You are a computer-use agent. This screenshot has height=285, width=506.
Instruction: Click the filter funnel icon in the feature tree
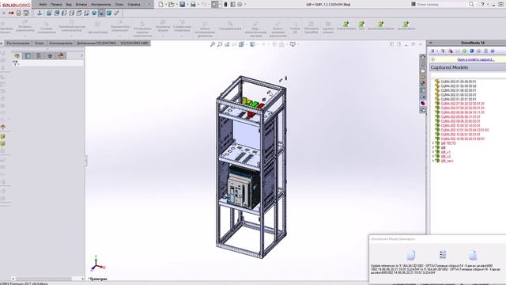click(15, 63)
